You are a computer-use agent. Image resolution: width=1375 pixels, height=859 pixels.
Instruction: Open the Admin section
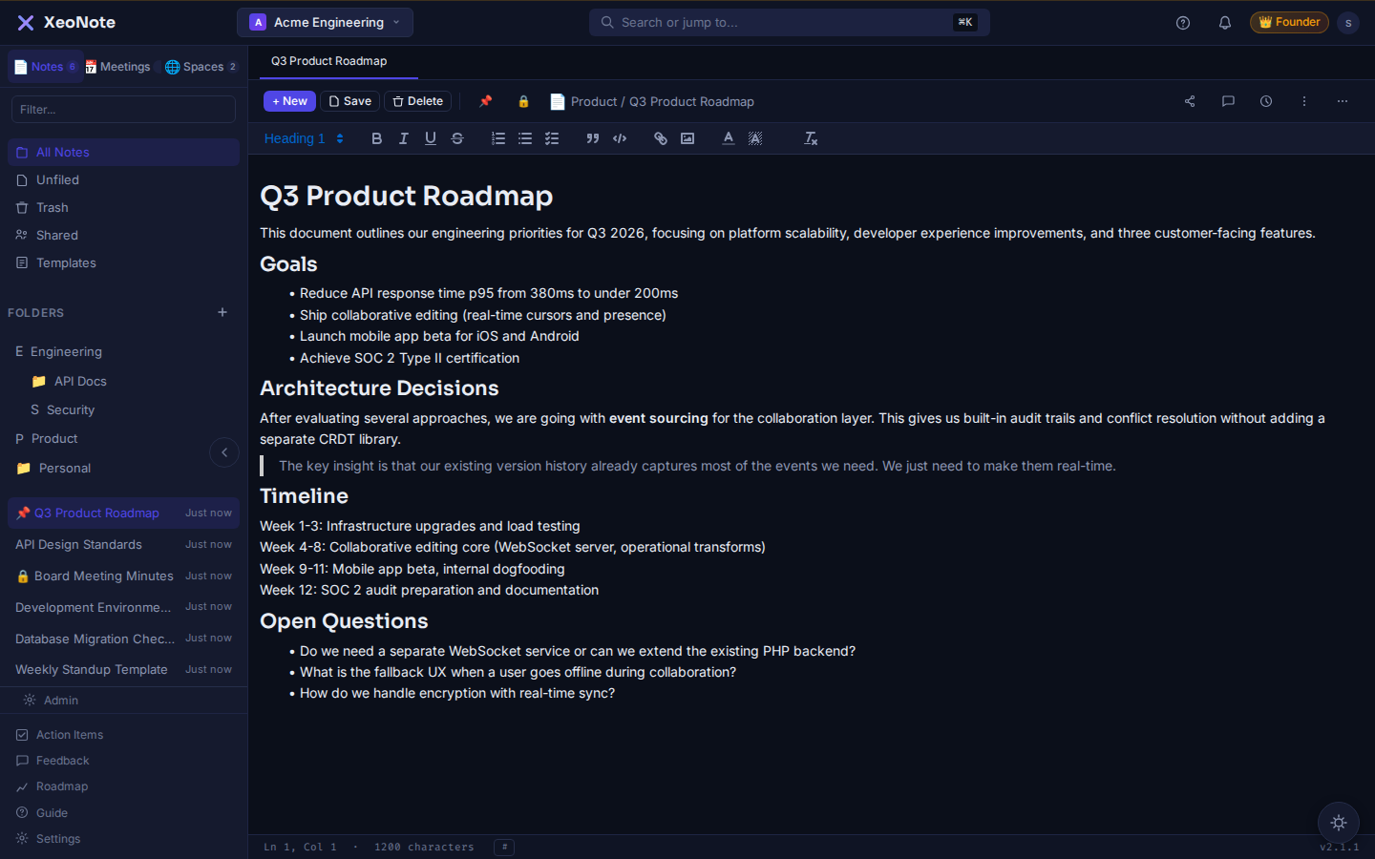tap(124, 700)
